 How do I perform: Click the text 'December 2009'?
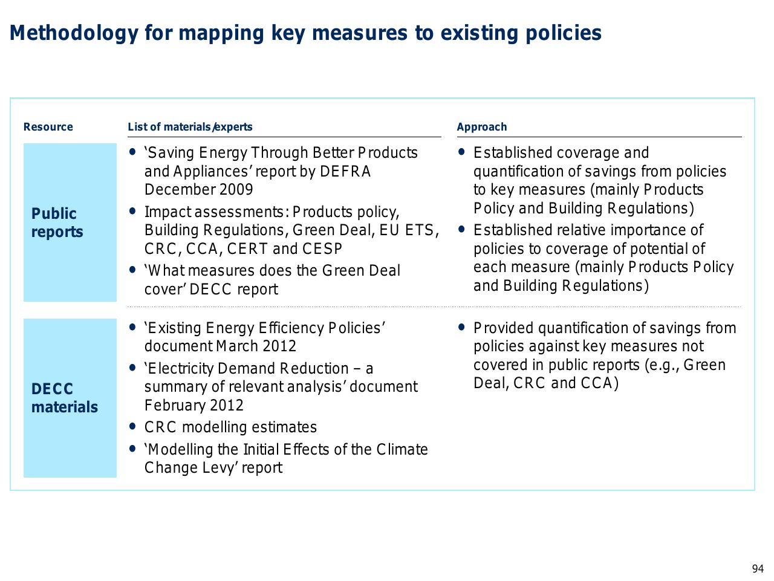(199, 190)
